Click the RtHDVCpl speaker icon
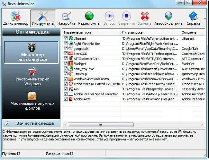 tap(71, 74)
